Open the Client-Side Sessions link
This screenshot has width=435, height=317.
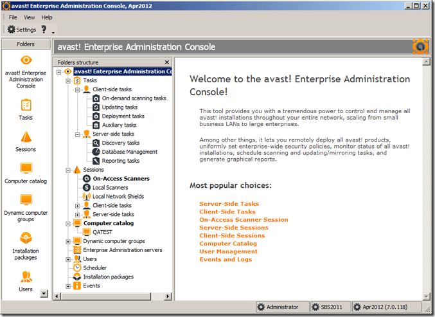232,236
